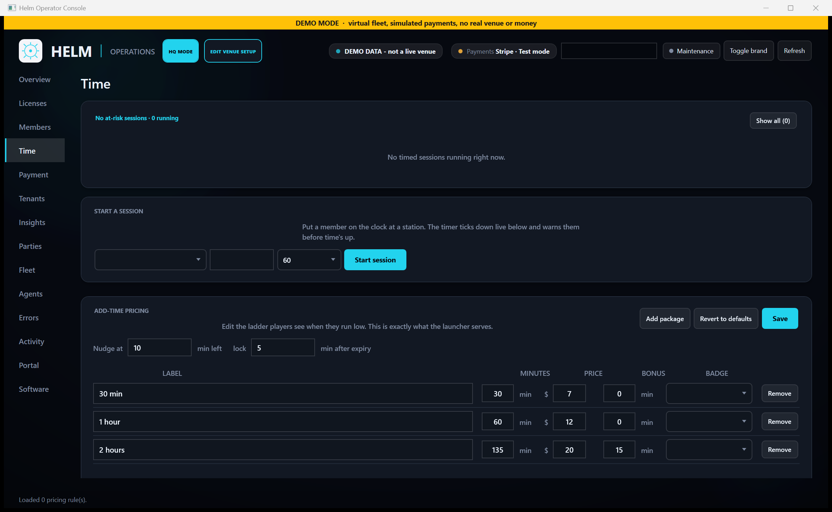Click price field showing 20
This screenshot has height=512, width=832.
(x=569, y=449)
